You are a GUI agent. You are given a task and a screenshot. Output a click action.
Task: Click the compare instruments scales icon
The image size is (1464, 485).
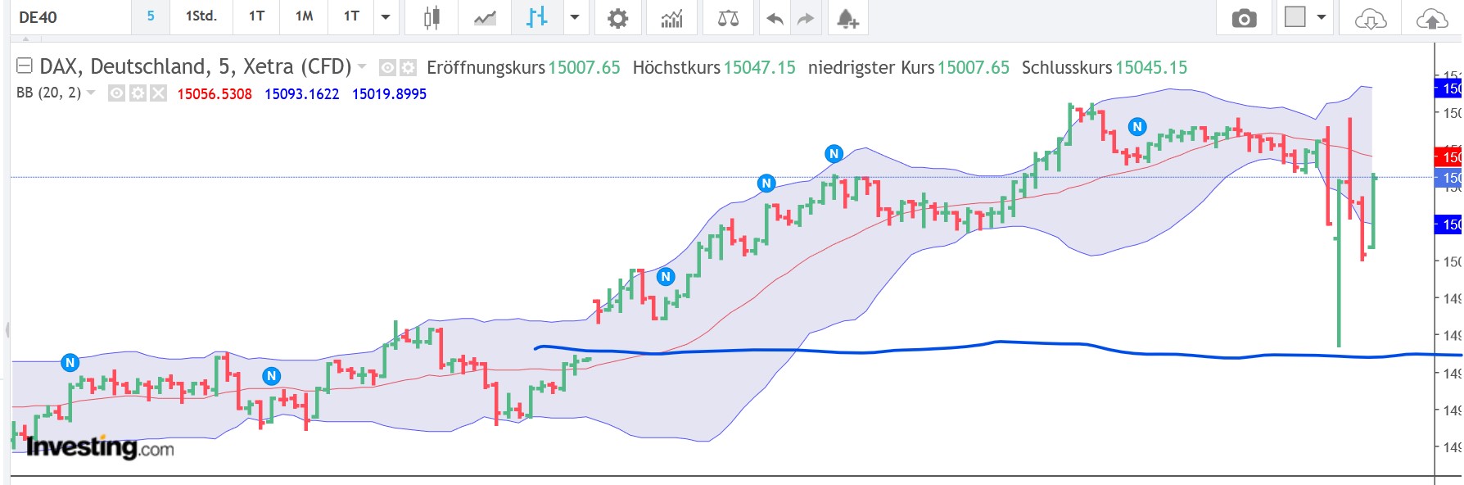pyautogui.click(x=729, y=16)
